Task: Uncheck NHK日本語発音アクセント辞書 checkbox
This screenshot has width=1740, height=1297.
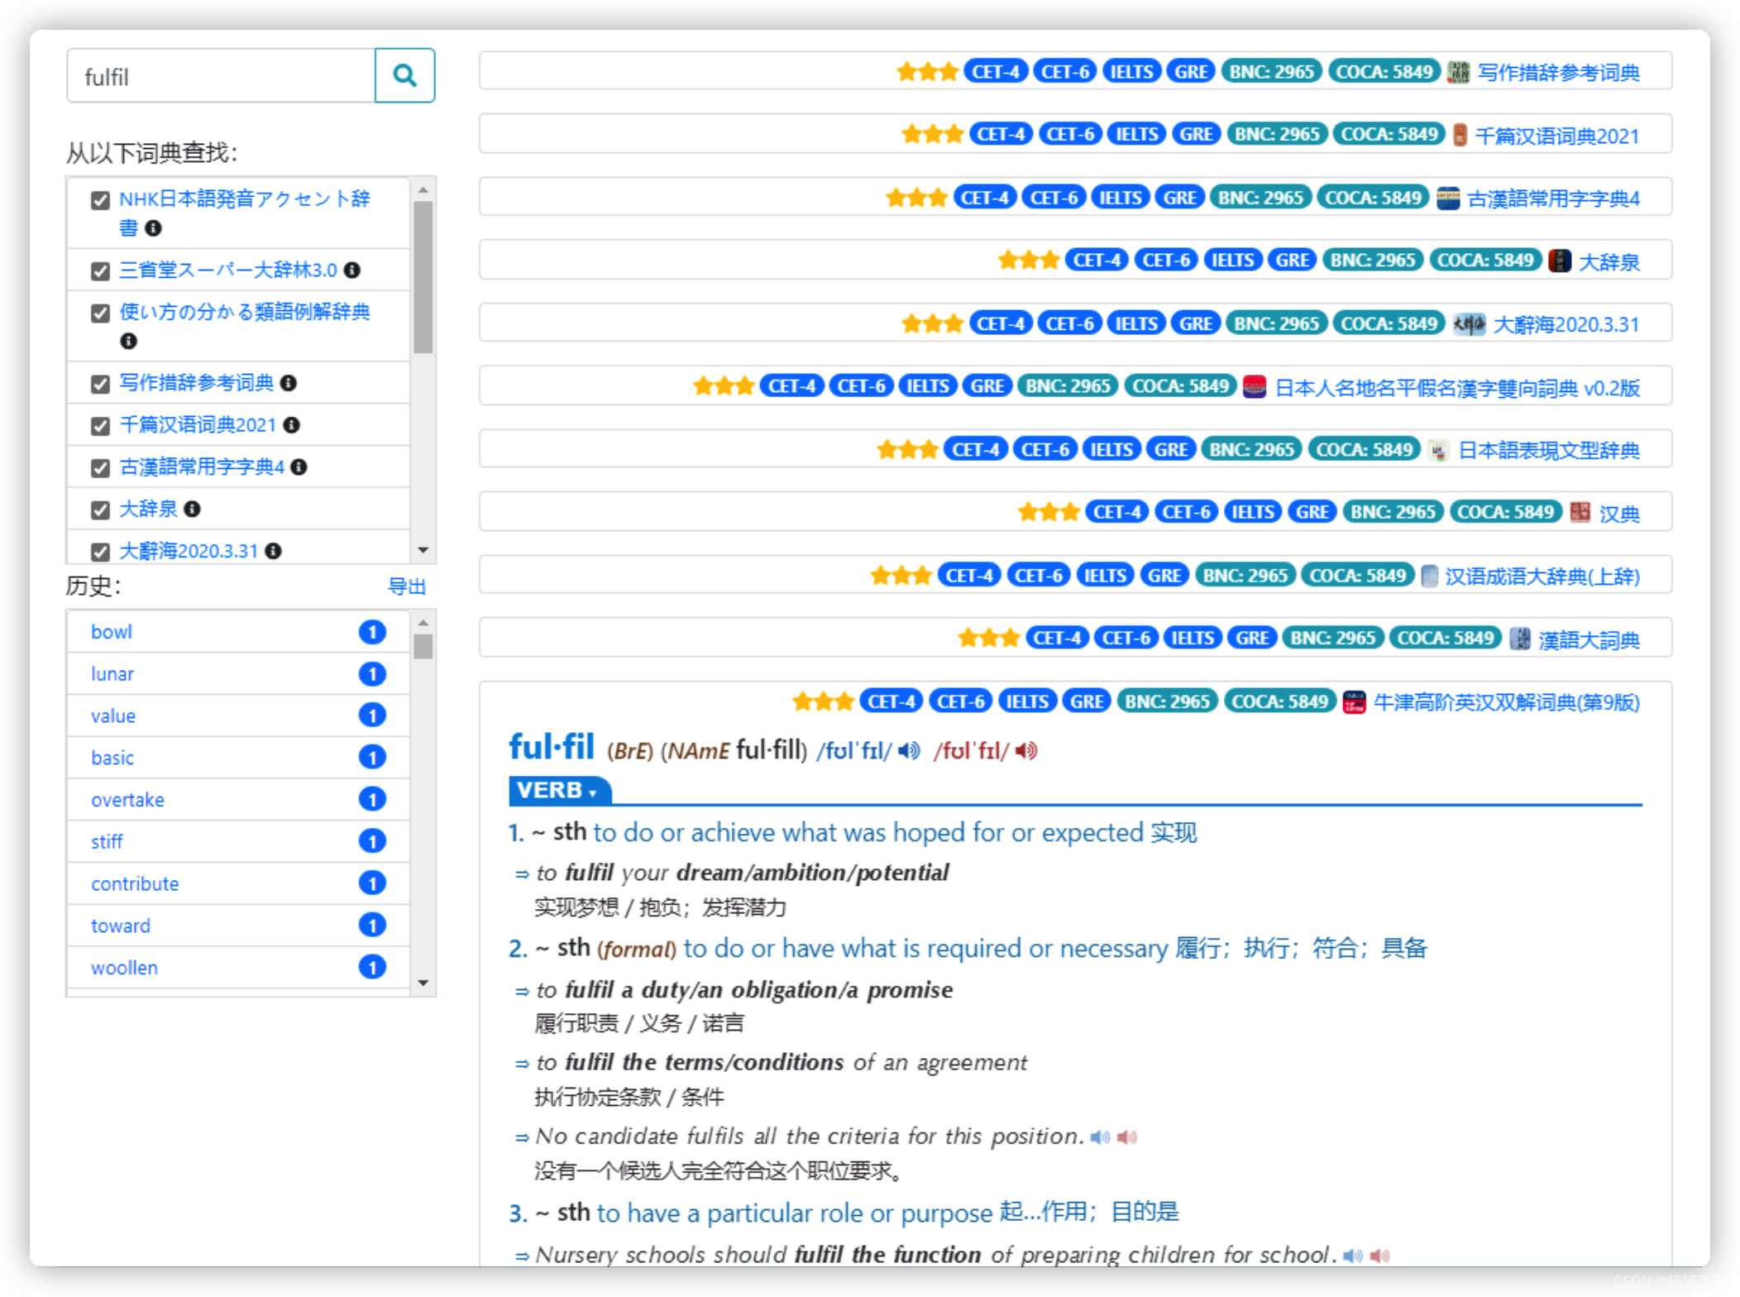Action: [100, 200]
